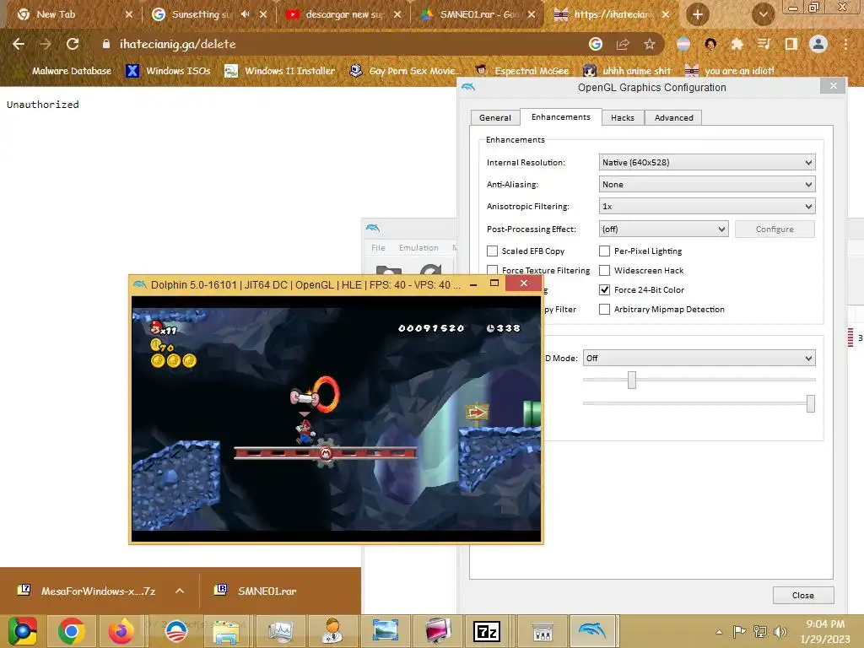Open File menu in Dolphin main window
This screenshot has height=648, width=864.
[x=378, y=248]
